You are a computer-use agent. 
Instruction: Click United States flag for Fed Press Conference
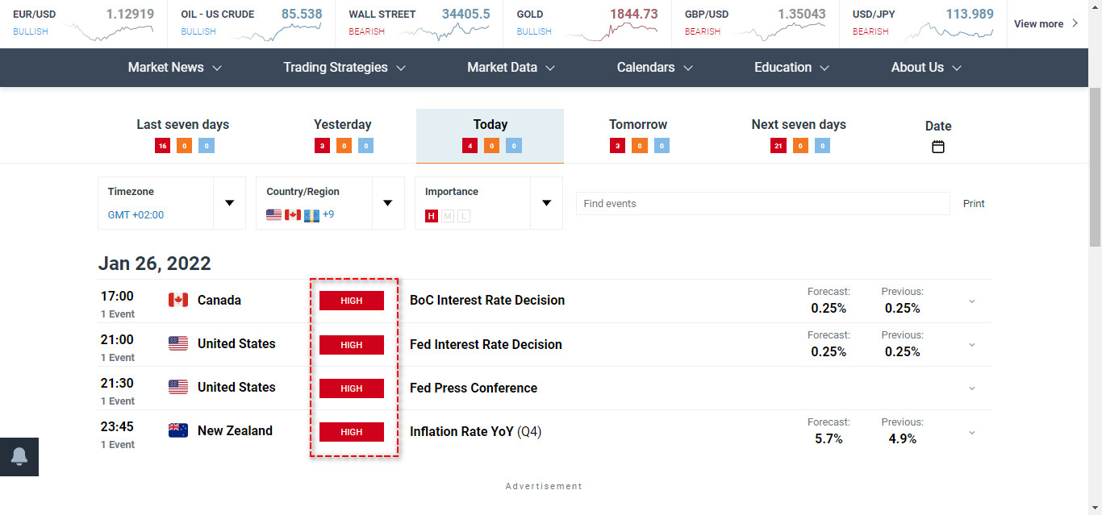tap(178, 387)
